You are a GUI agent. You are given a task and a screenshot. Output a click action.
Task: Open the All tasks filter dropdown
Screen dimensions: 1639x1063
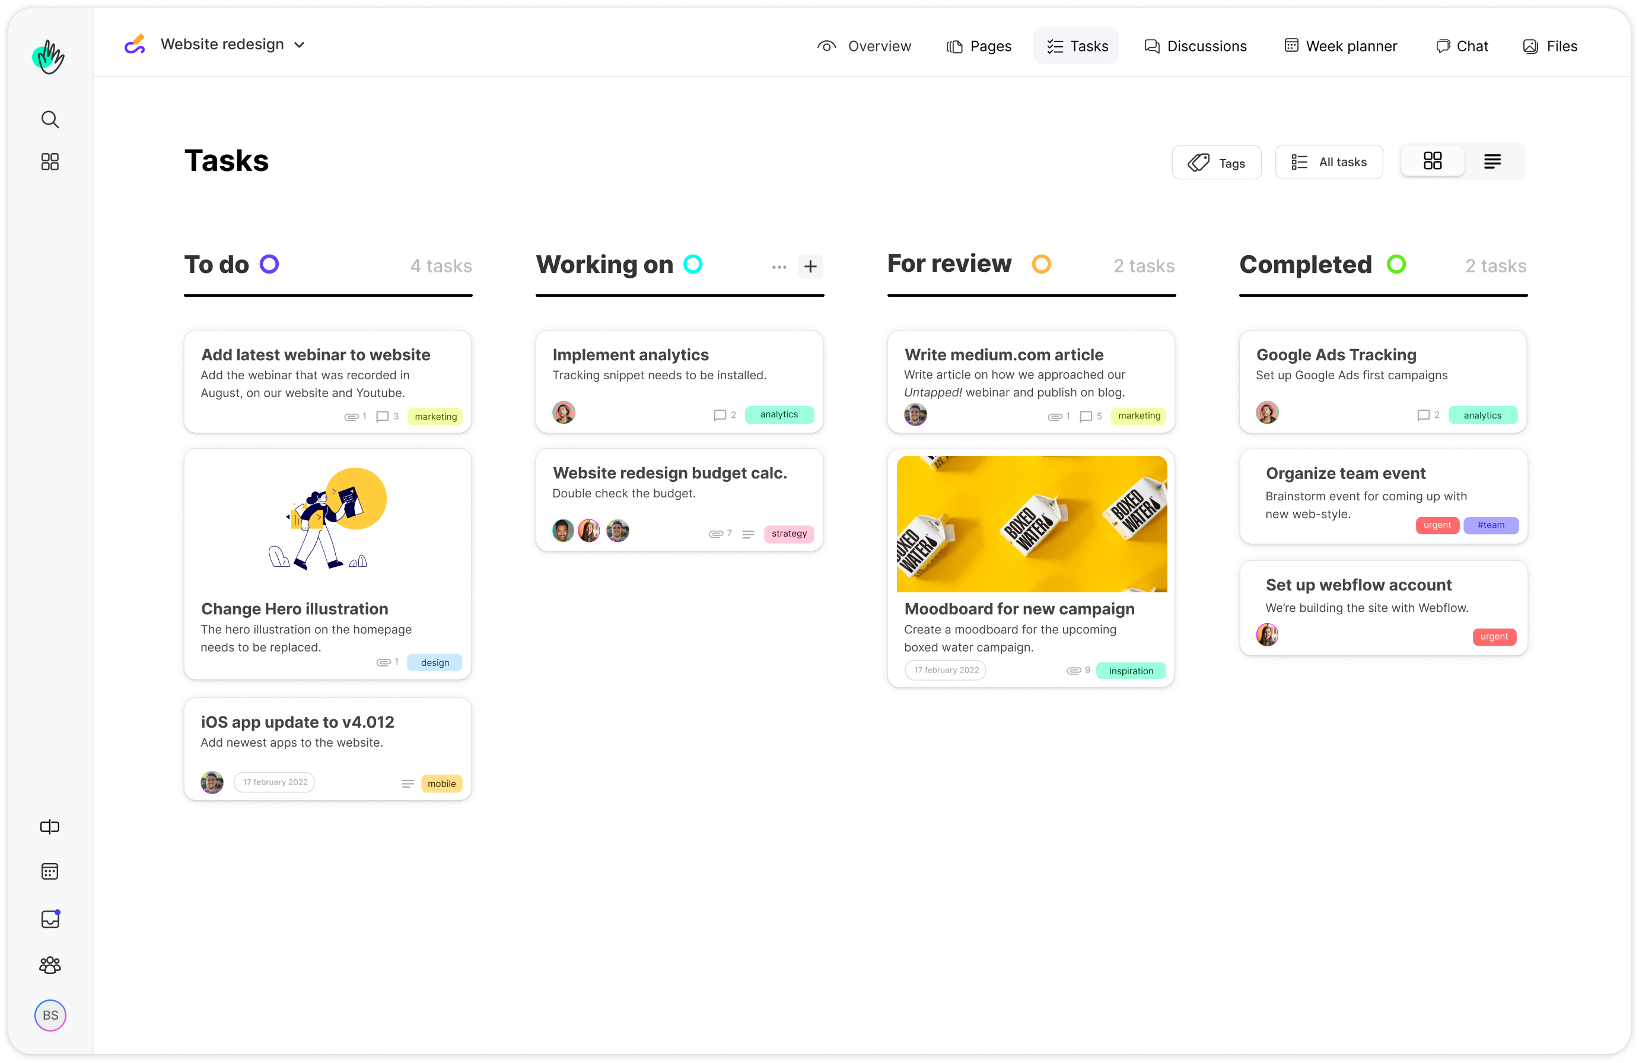tap(1328, 163)
